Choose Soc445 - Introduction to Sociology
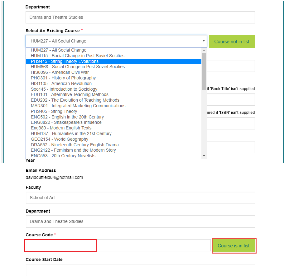The height and width of the screenshot is (277, 284). point(64,89)
